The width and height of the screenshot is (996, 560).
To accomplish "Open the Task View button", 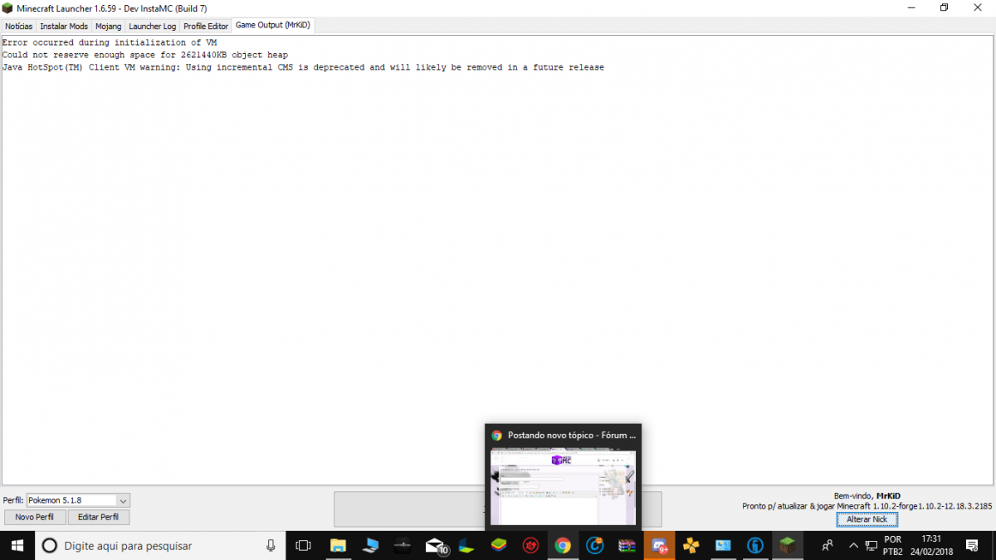I will coord(303,545).
